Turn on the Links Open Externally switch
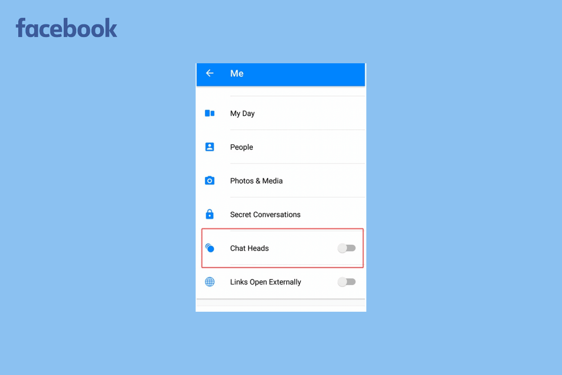The width and height of the screenshot is (562, 375). point(347,282)
